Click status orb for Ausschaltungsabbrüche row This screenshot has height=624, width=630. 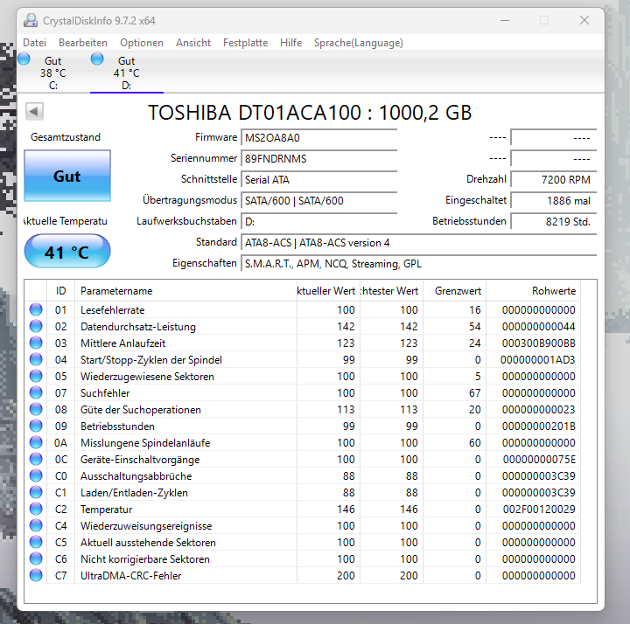(x=36, y=475)
